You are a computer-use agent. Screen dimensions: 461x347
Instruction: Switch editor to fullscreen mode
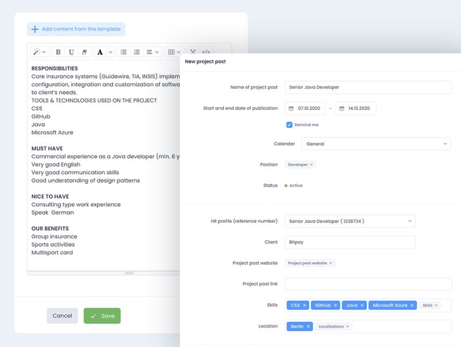click(x=193, y=52)
